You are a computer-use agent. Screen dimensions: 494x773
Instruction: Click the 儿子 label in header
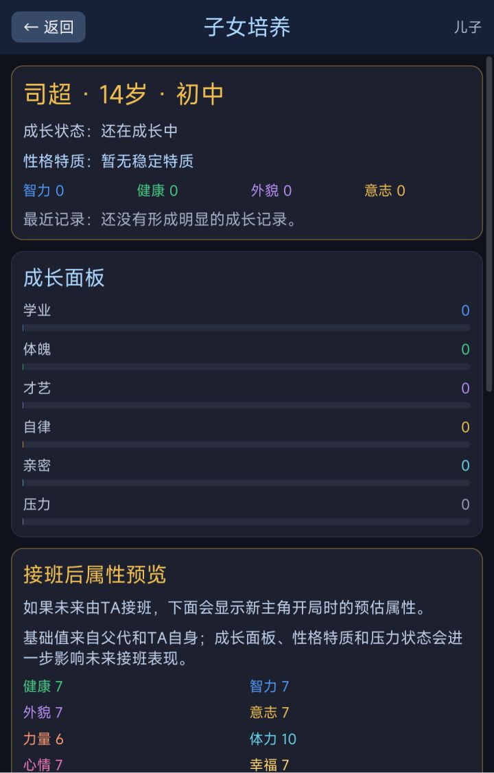point(467,27)
